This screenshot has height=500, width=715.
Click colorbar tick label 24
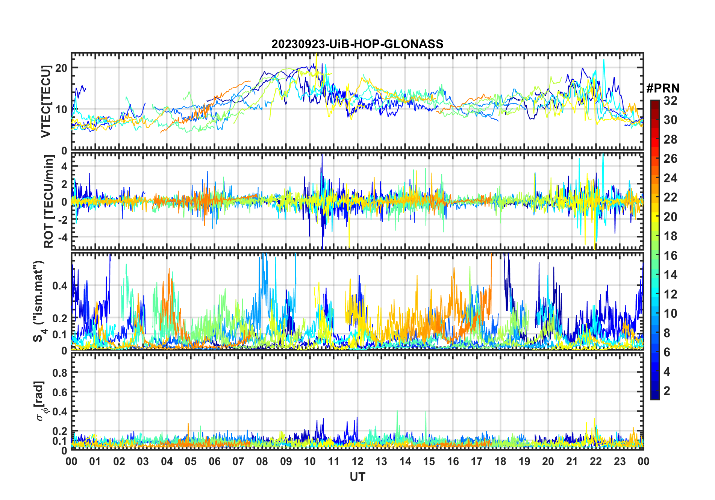click(670, 178)
